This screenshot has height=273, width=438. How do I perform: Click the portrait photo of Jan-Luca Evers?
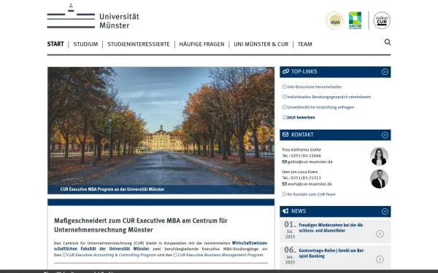tap(379, 179)
